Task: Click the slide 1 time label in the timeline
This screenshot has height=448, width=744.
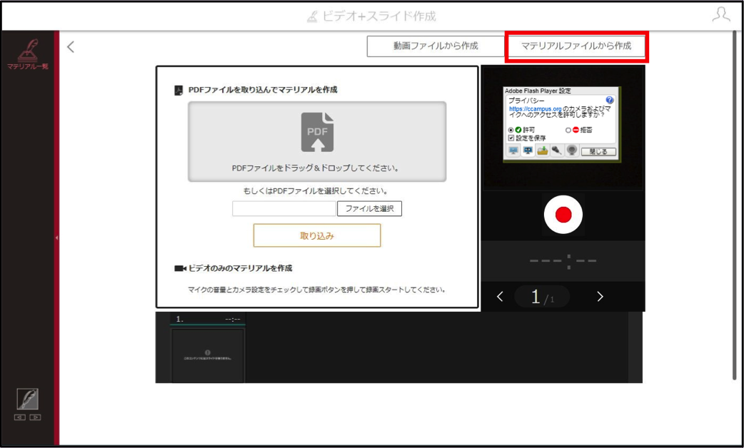Action: point(233,319)
